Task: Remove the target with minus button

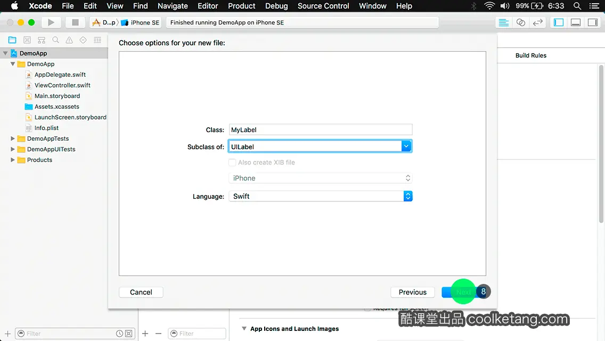Action: pyautogui.click(x=158, y=334)
